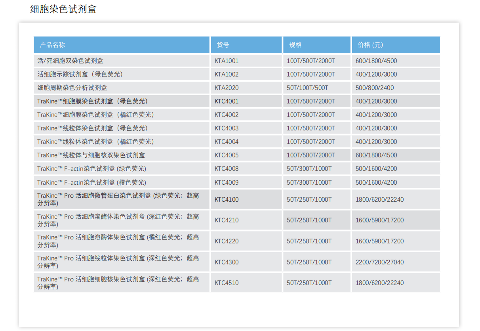Click the price 2200/7200/27040
Viewport: 480px width, 331px height.
(379, 262)
